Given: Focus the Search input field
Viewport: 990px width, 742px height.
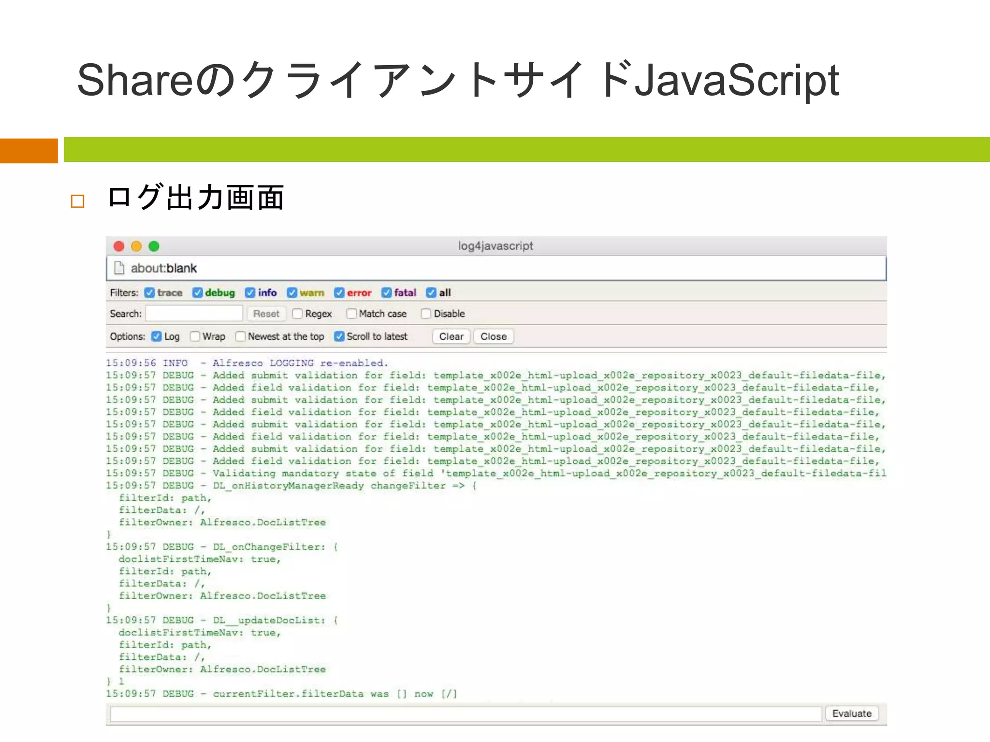Looking at the screenshot, I should pos(194,314).
